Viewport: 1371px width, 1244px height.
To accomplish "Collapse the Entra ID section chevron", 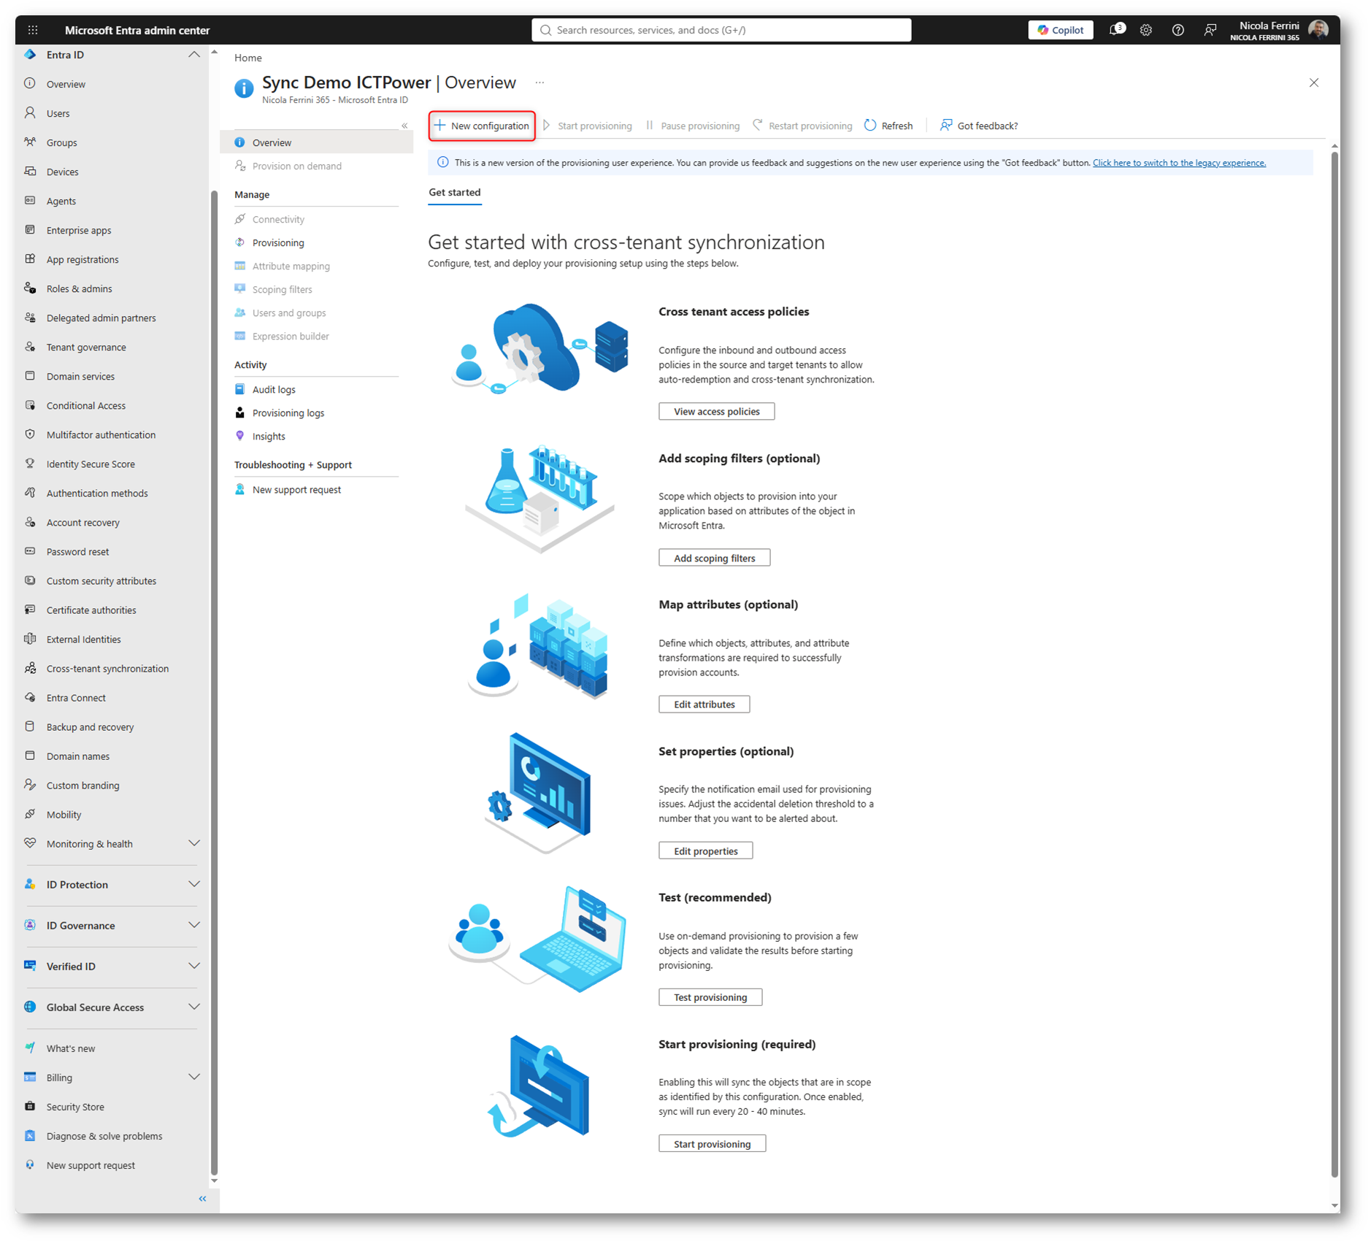I will pos(193,55).
